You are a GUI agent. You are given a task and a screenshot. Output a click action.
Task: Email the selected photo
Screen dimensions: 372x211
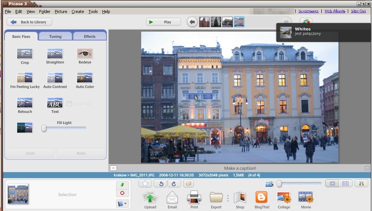point(172,200)
